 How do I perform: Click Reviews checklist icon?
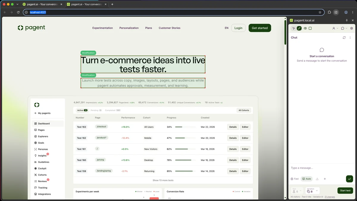coord(36,181)
